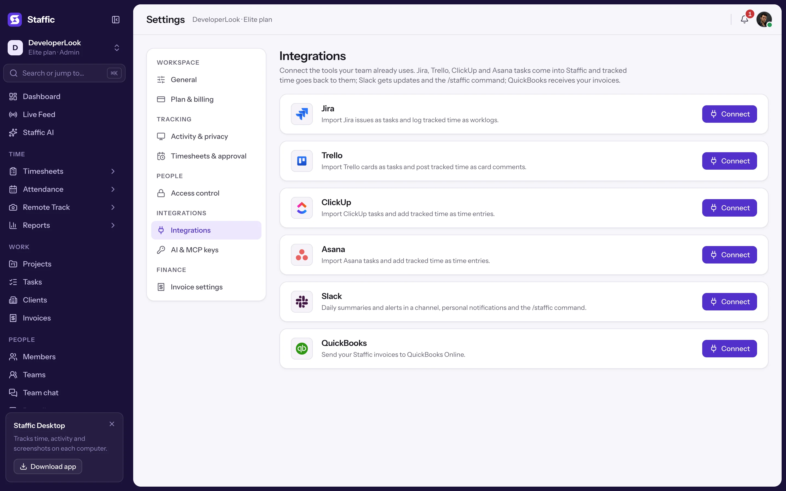Click the Jira logo icon
This screenshot has height=491, width=786.
tap(302, 114)
